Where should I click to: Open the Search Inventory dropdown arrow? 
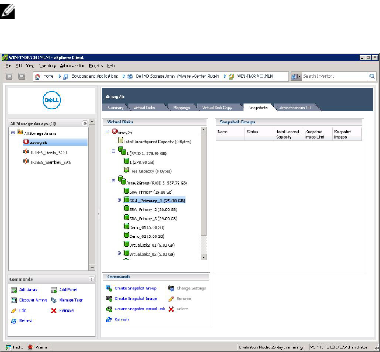pos(300,76)
